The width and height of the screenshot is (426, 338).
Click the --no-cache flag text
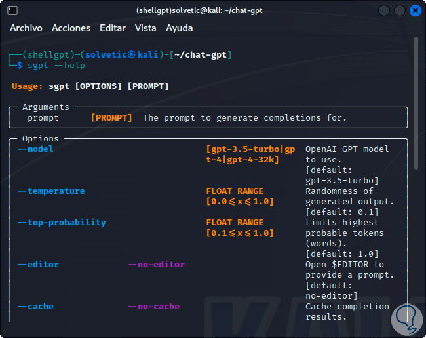tap(153, 307)
